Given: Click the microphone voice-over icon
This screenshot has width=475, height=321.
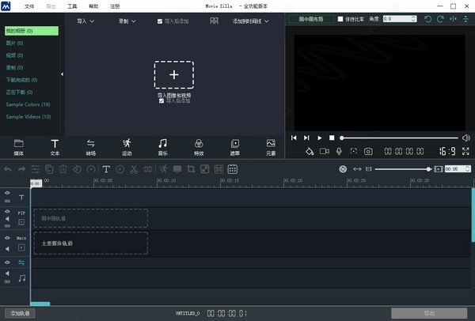Looking at the screenshot, I should click(x=339, y=150).
